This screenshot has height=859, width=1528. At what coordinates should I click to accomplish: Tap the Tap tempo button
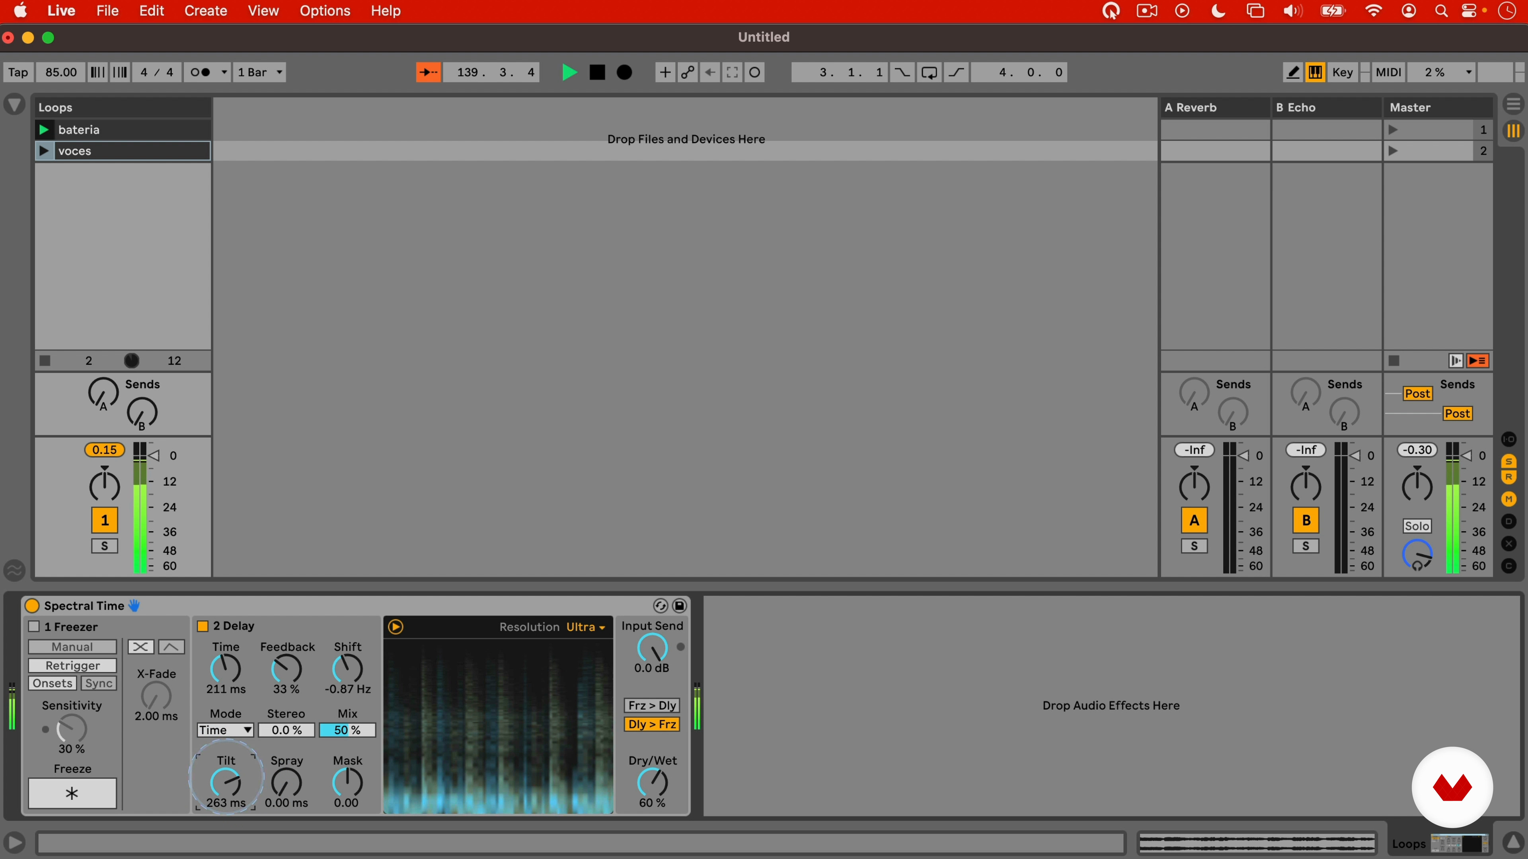click(x=18, y=72)
